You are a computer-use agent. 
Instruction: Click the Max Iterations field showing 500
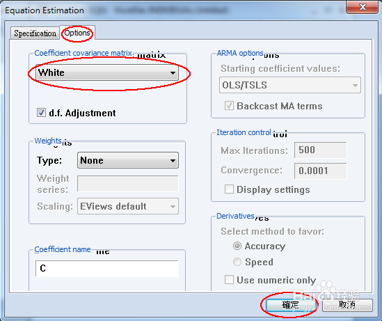(x=320, y=150)
